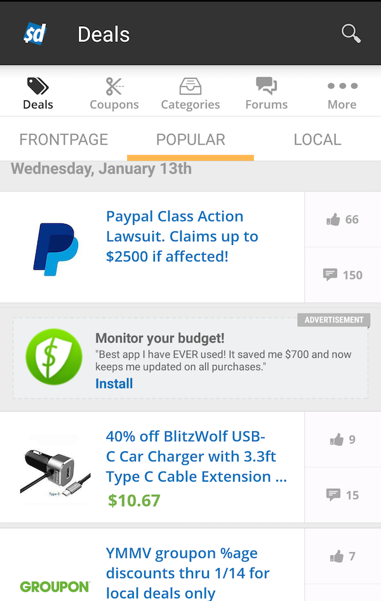
Task: View the 15 comments on the charger deal
Action: pos(342,495)
